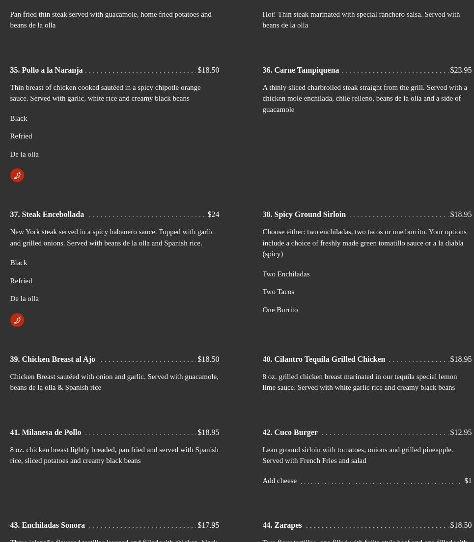Pick De la olla under Steak Encebollada
Image resolution: width=474 pixels, height=542 pixels.
(x=25, y=298)
